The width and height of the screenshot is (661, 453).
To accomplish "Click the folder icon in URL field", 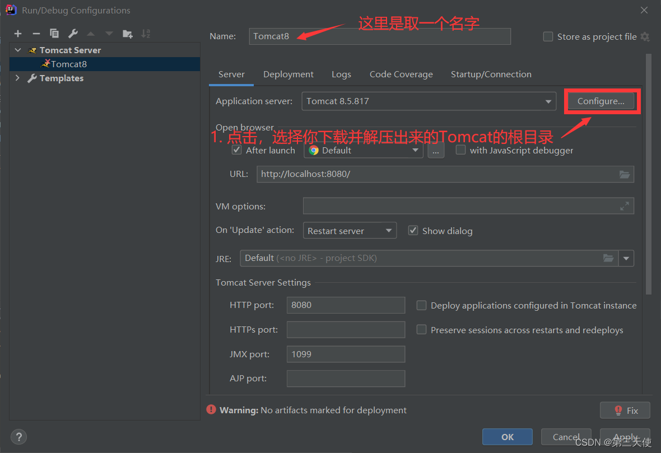I will [x=625, y=174].
